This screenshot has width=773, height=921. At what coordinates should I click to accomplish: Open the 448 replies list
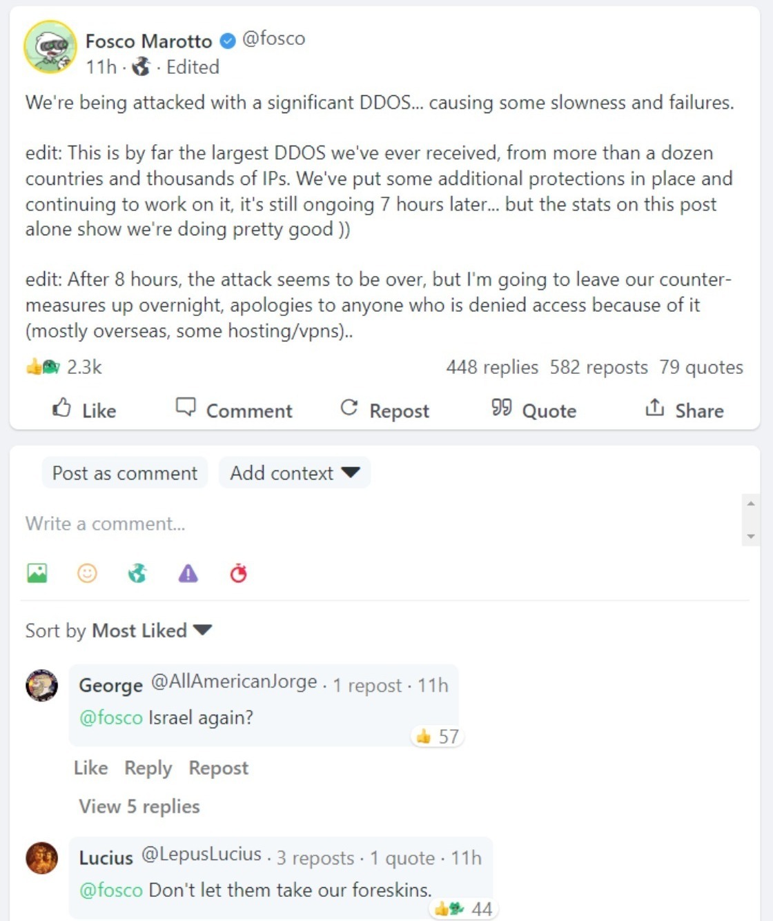(x=492, y=366)
